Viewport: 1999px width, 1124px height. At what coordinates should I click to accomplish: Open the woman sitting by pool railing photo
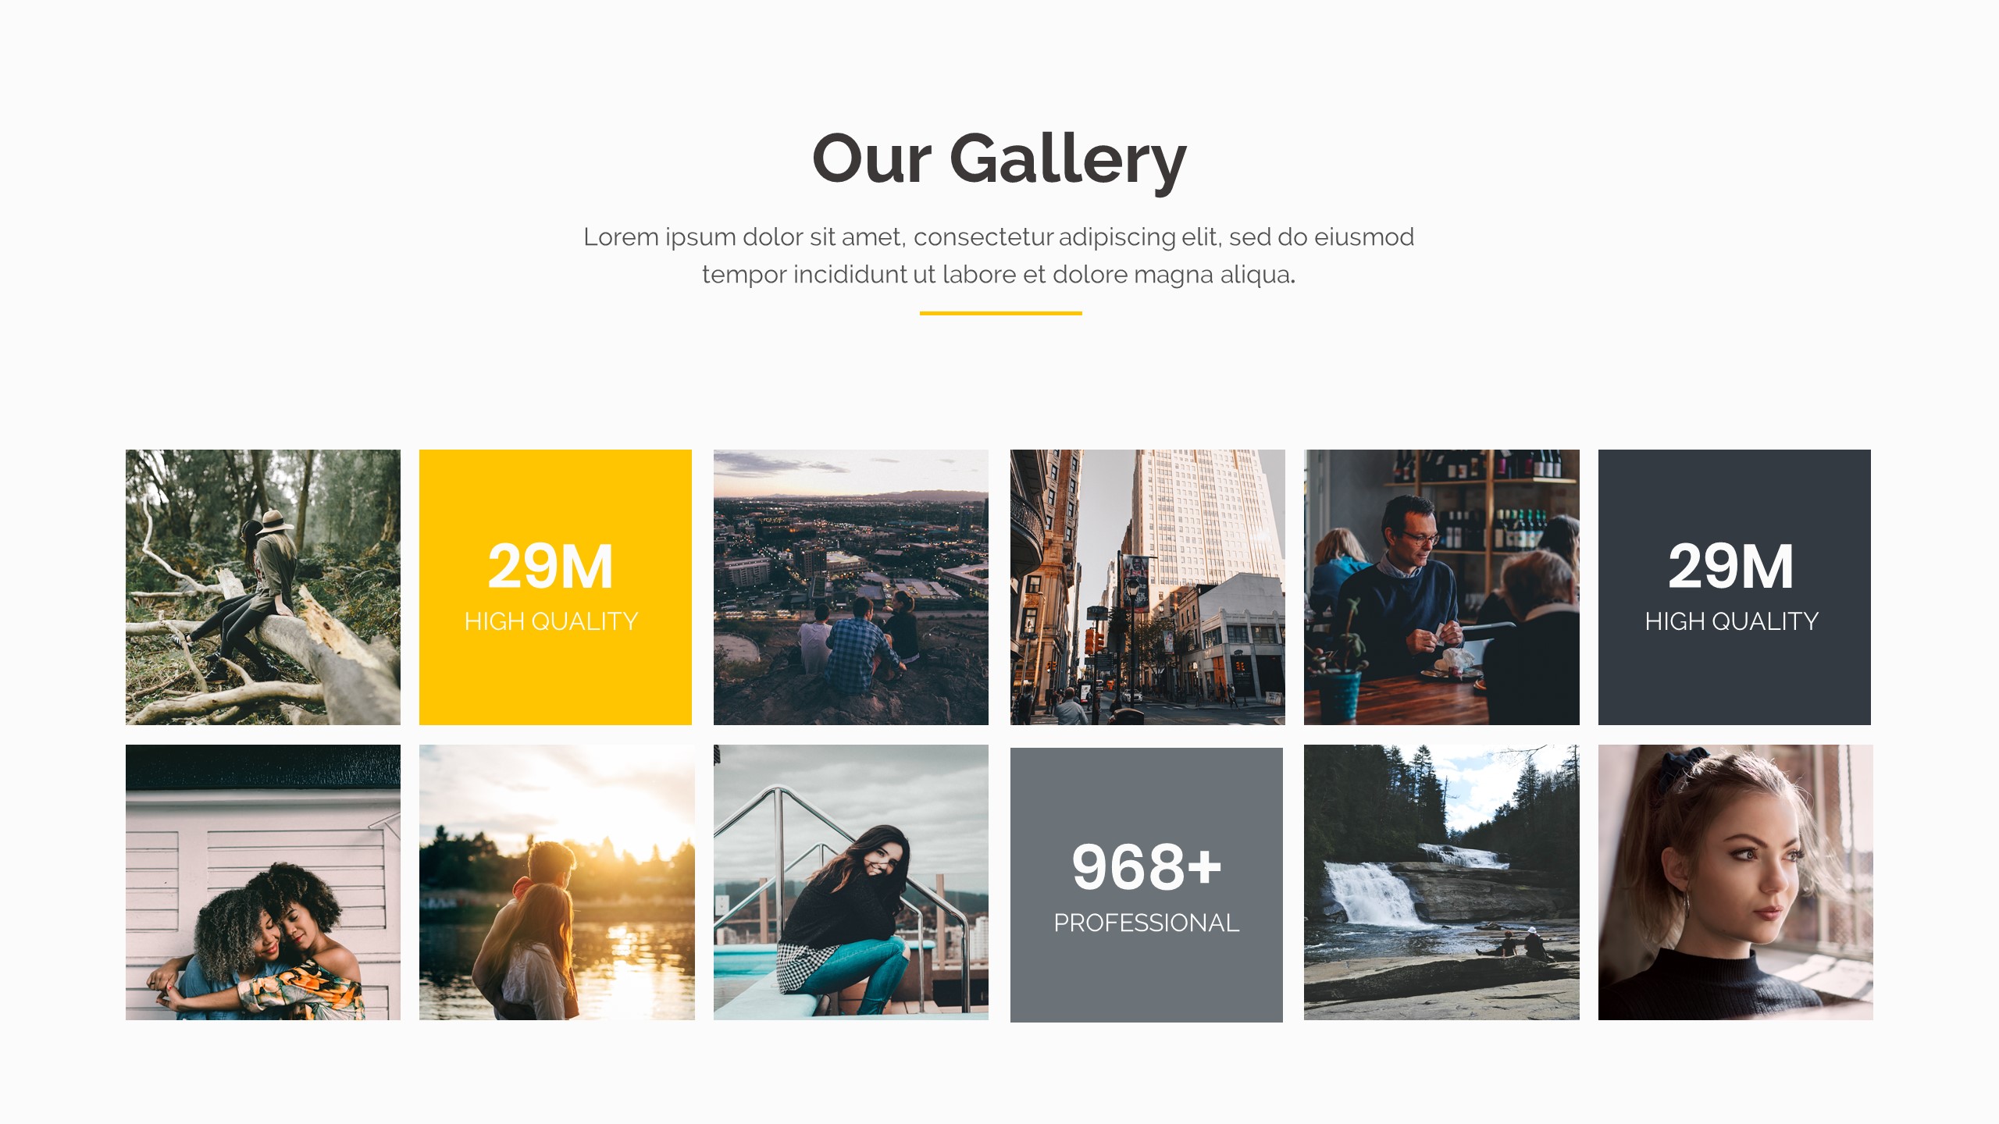pos(851,882)
